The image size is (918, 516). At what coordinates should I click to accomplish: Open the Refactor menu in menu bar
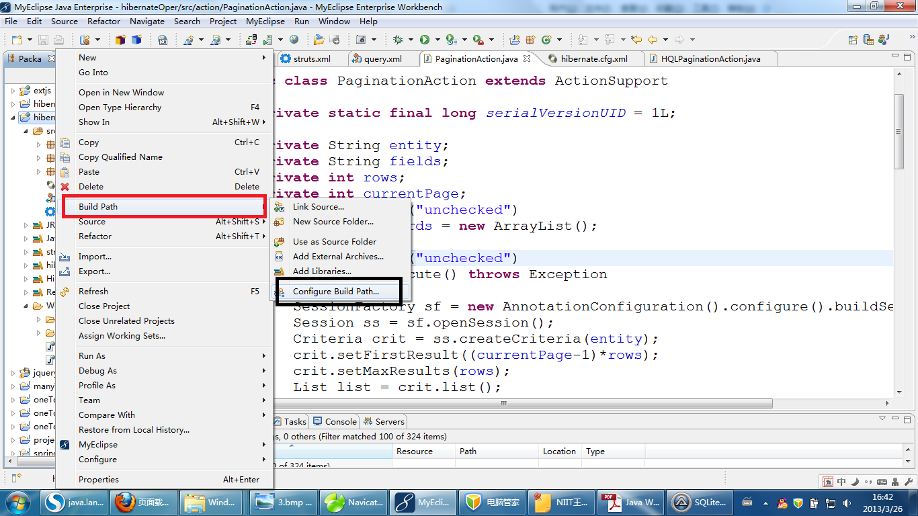point(103,21)
